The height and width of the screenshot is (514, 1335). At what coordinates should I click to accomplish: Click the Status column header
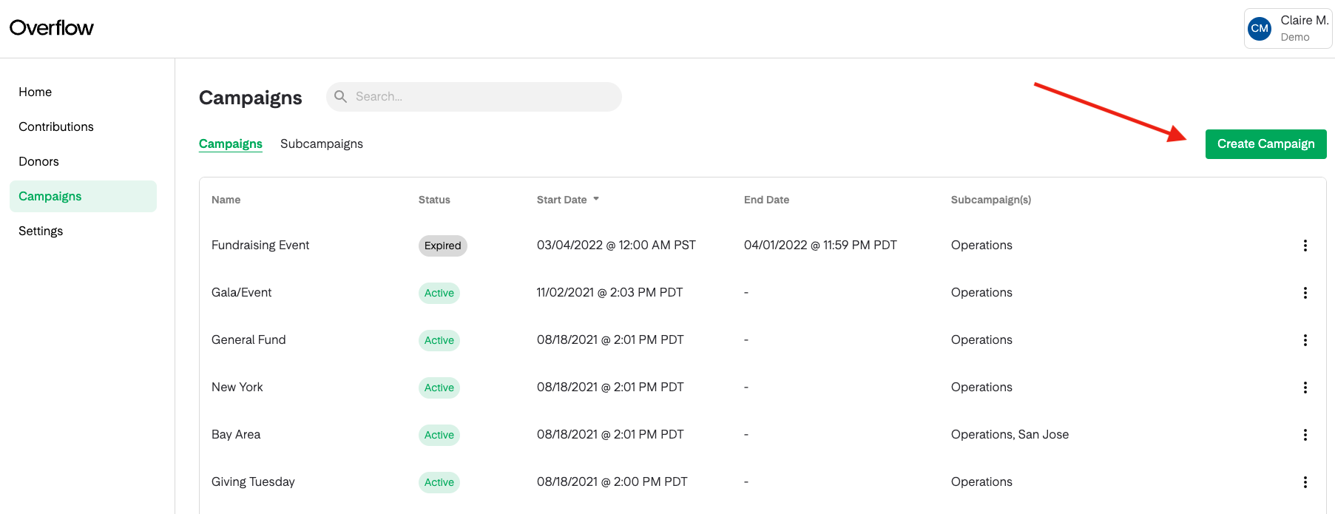click(x=434, y=200)
